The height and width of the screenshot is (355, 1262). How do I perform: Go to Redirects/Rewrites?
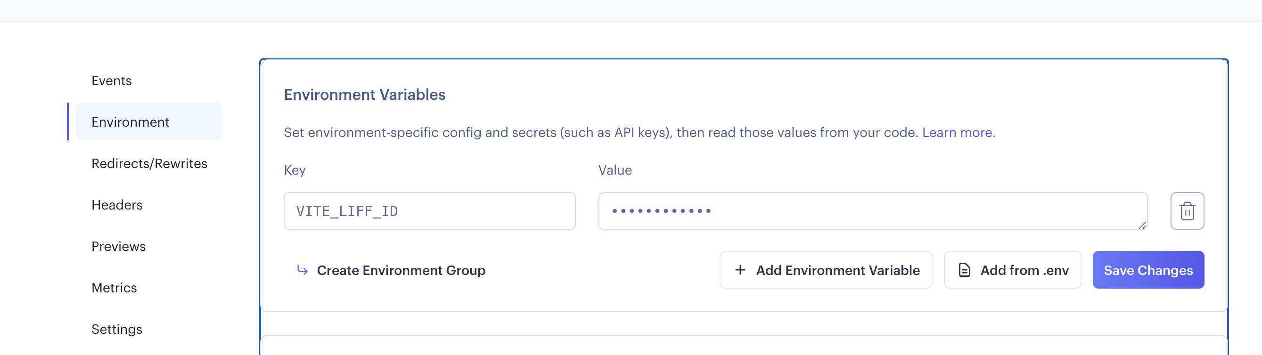click(x=149, y=163)
